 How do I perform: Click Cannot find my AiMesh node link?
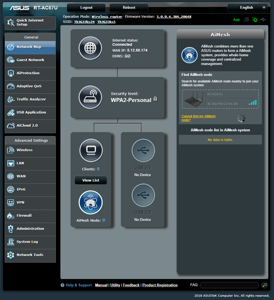pos(198,118)
